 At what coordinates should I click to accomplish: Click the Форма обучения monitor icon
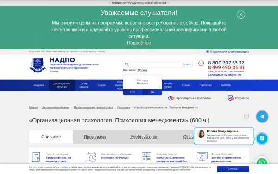pos(202,156)
